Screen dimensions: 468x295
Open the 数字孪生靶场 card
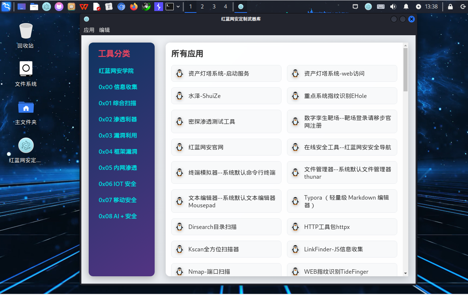pyautogui.click(x=342, y=121)
